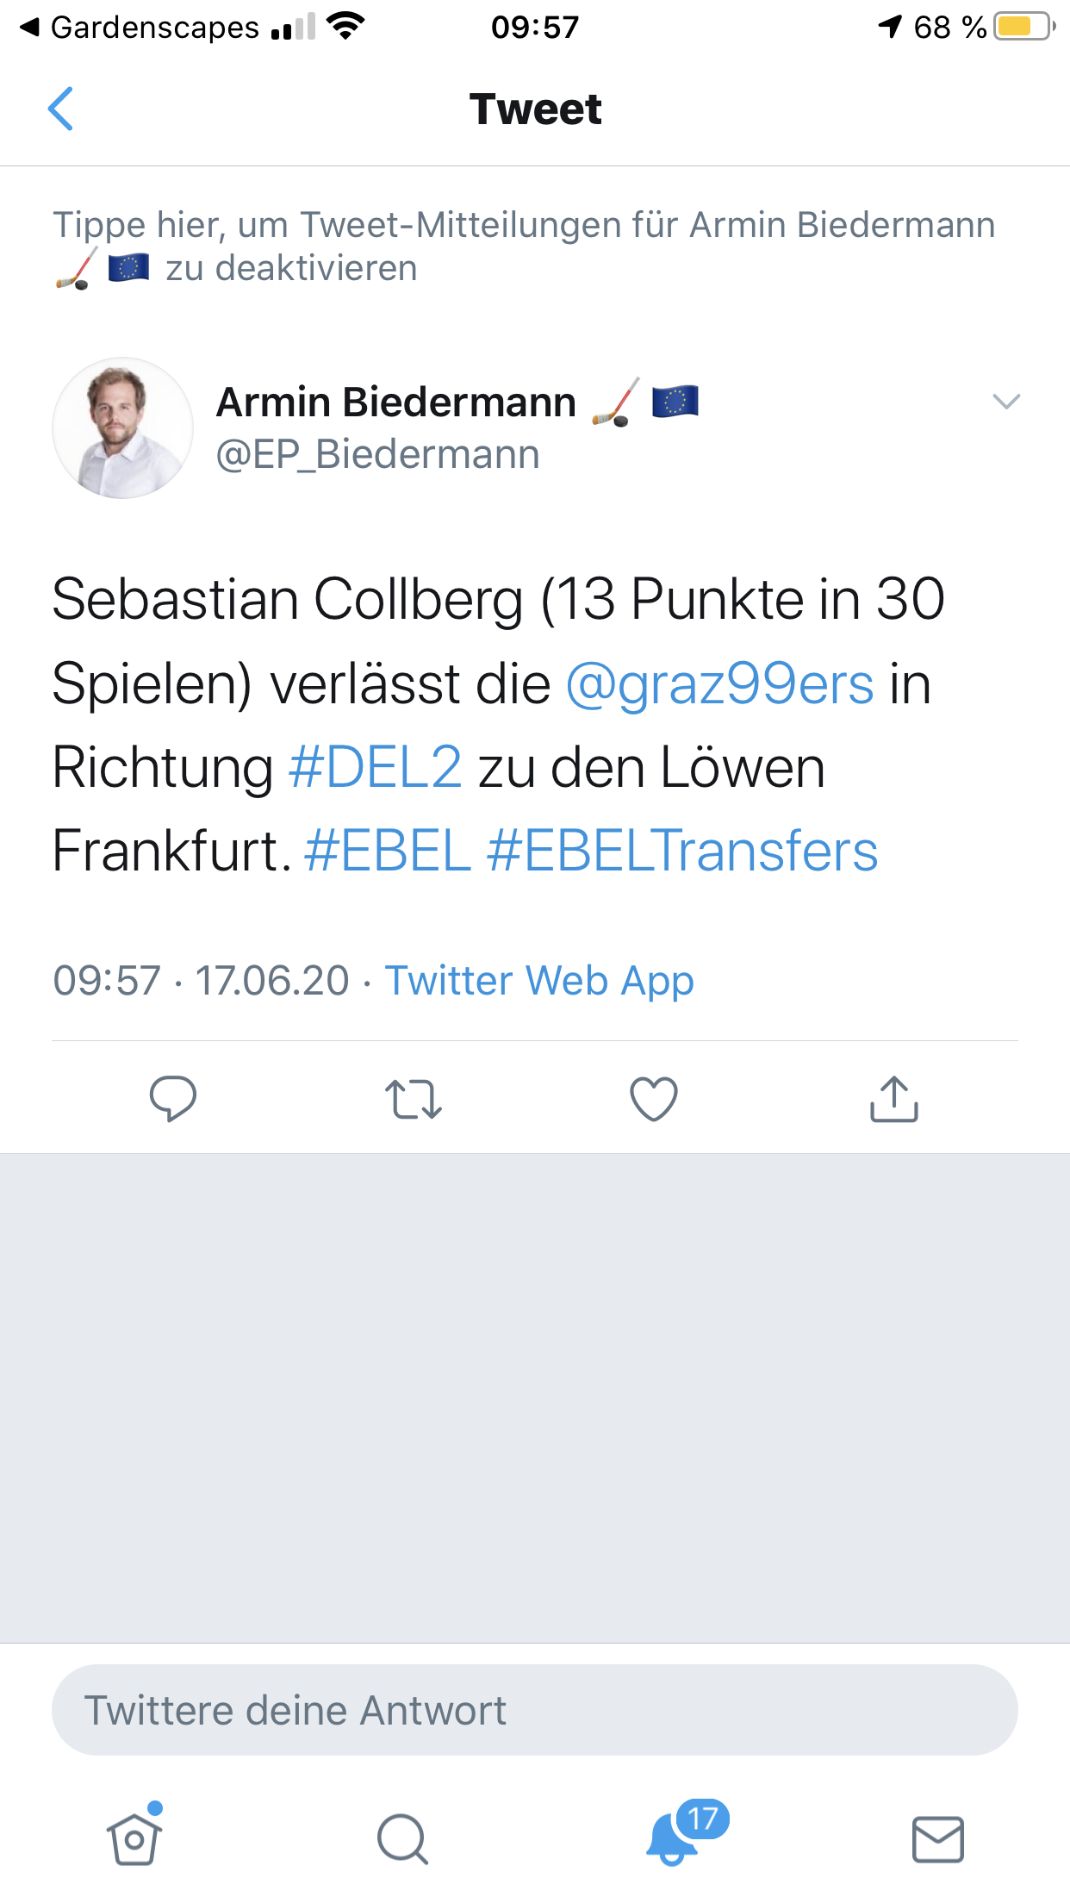The height and width of the screenshot is (1903, 1070).
Task: Like the tweet with the heart icon
Action: (654, 1099)
